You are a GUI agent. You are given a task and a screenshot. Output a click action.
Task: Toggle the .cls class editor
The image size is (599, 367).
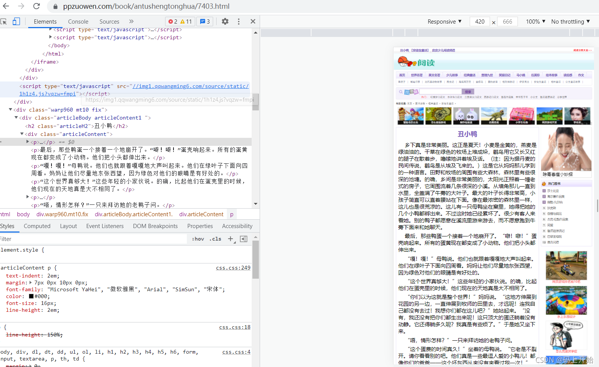215,239
